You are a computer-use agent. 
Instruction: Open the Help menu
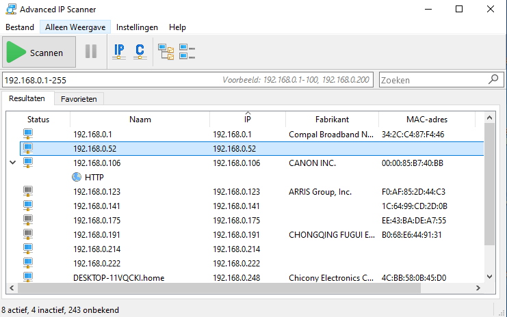point(177,27)
